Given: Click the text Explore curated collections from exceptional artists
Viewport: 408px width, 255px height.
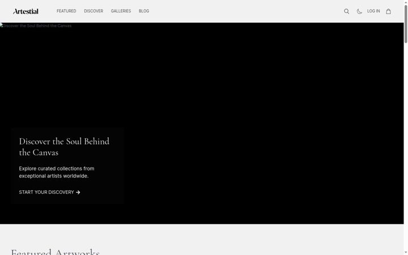Looking at the screenshot, I should (57, 172).
